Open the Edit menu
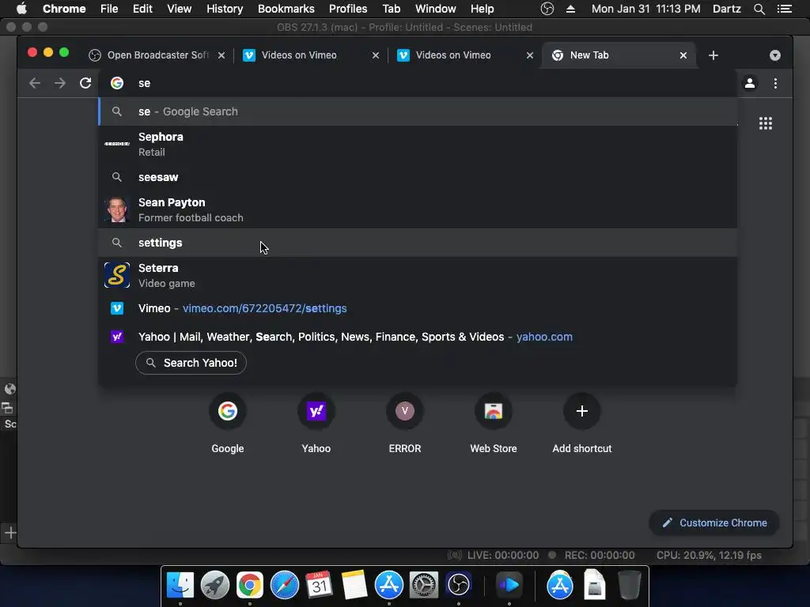The image size is (810, 607). [x=142, y=9]
